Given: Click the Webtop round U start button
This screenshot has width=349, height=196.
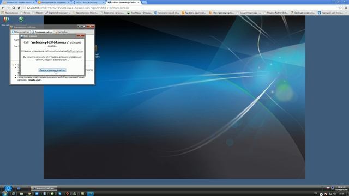Looking at the screenshot, I should [8, 188].
